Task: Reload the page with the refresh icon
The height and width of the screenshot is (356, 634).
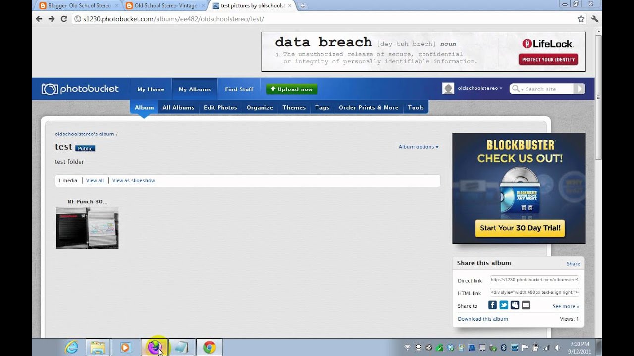Action: (x=64, y=19)
